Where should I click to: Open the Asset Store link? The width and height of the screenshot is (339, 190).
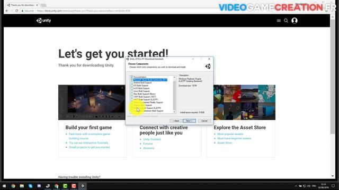(225, 143)
